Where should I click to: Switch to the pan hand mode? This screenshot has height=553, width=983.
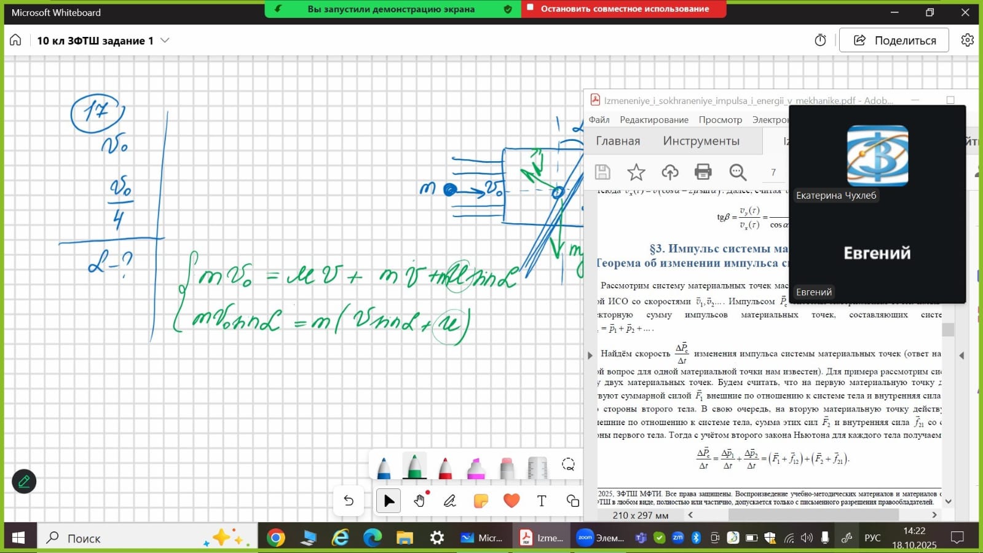pyautogui.click(x=419, y=501)
